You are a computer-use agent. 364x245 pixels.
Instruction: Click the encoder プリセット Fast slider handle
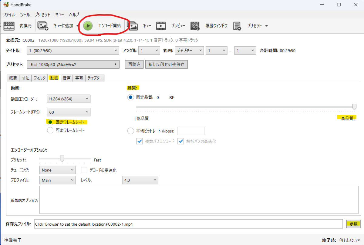[x=62, y=158]
